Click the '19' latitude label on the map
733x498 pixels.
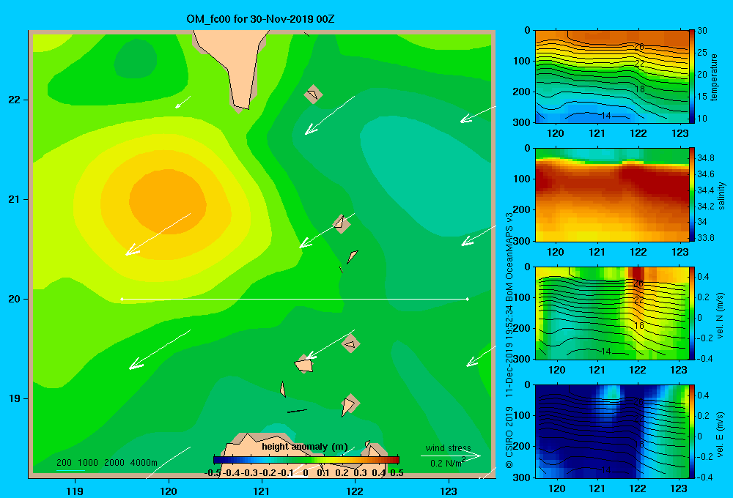(15, 398)
